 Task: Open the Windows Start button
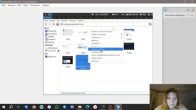4,107
